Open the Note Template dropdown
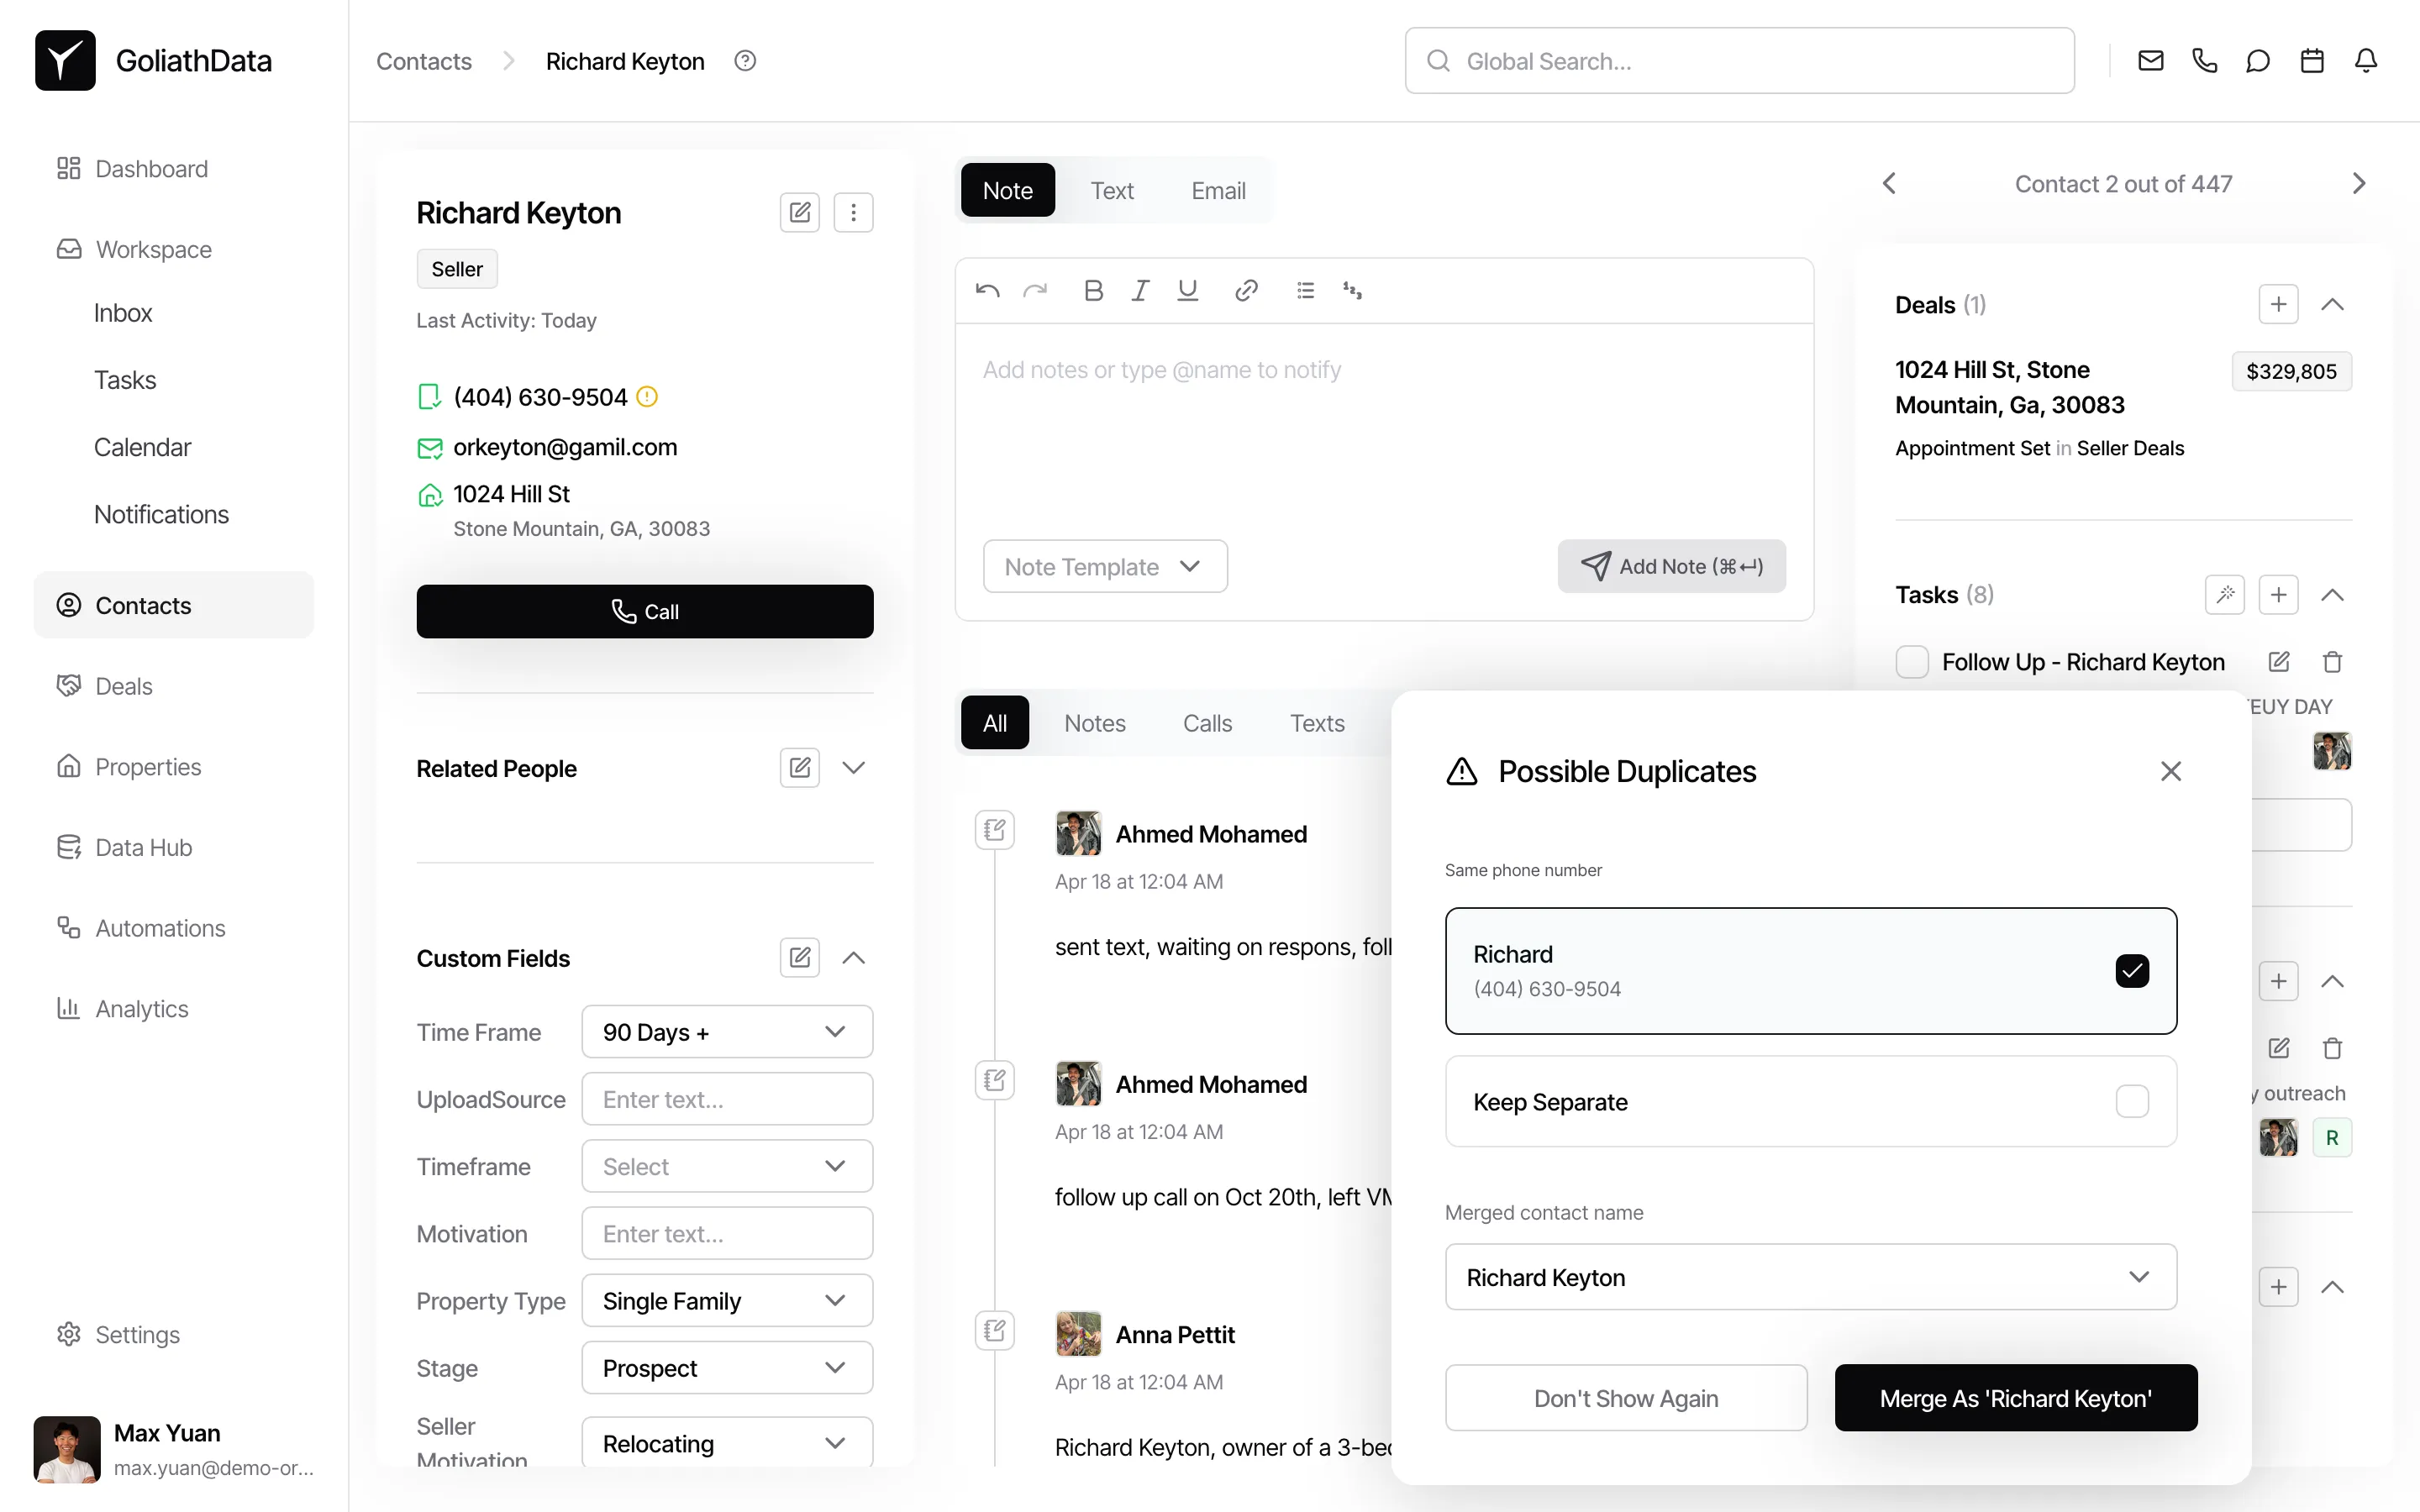This screenshot has height=1512, width=2420. [x=1104, y=566]
